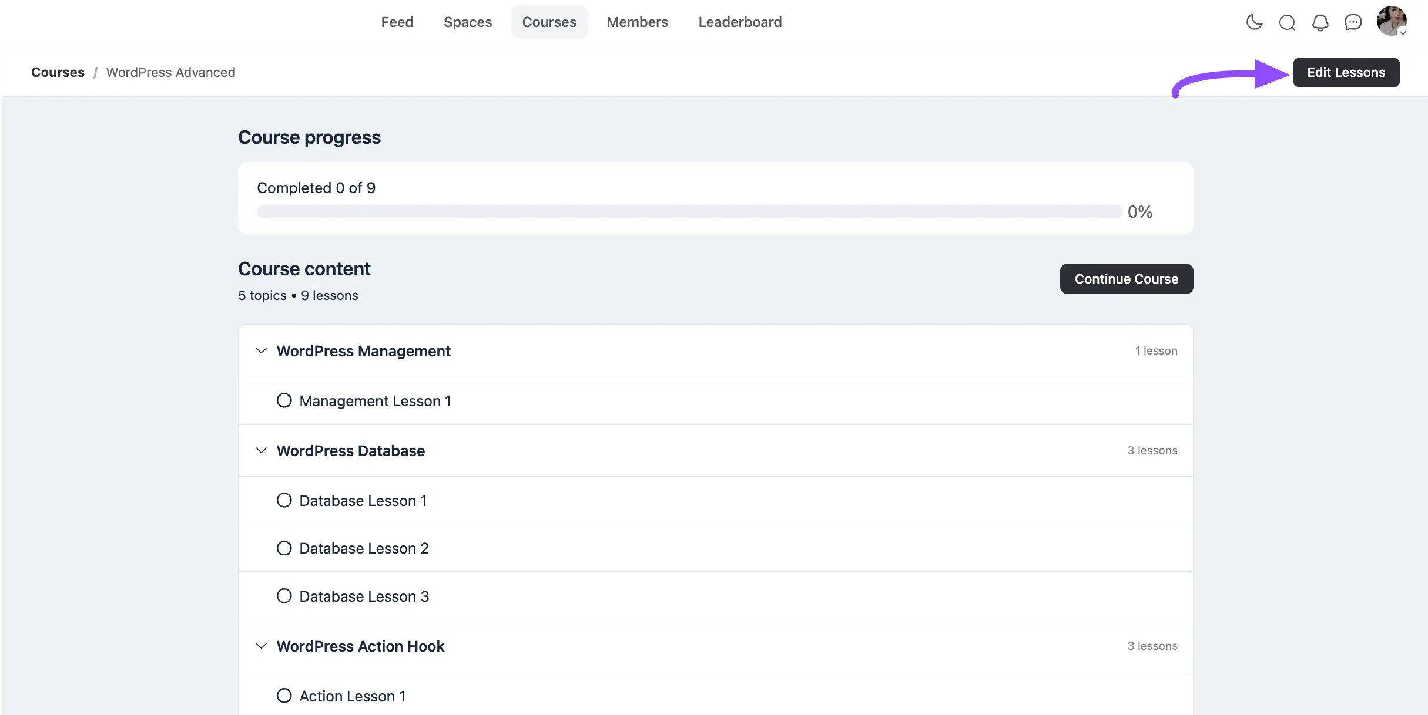Mark Database Lesson 3 complete circle
This screenshot has height=715, width=1428.
click(284, 596)
